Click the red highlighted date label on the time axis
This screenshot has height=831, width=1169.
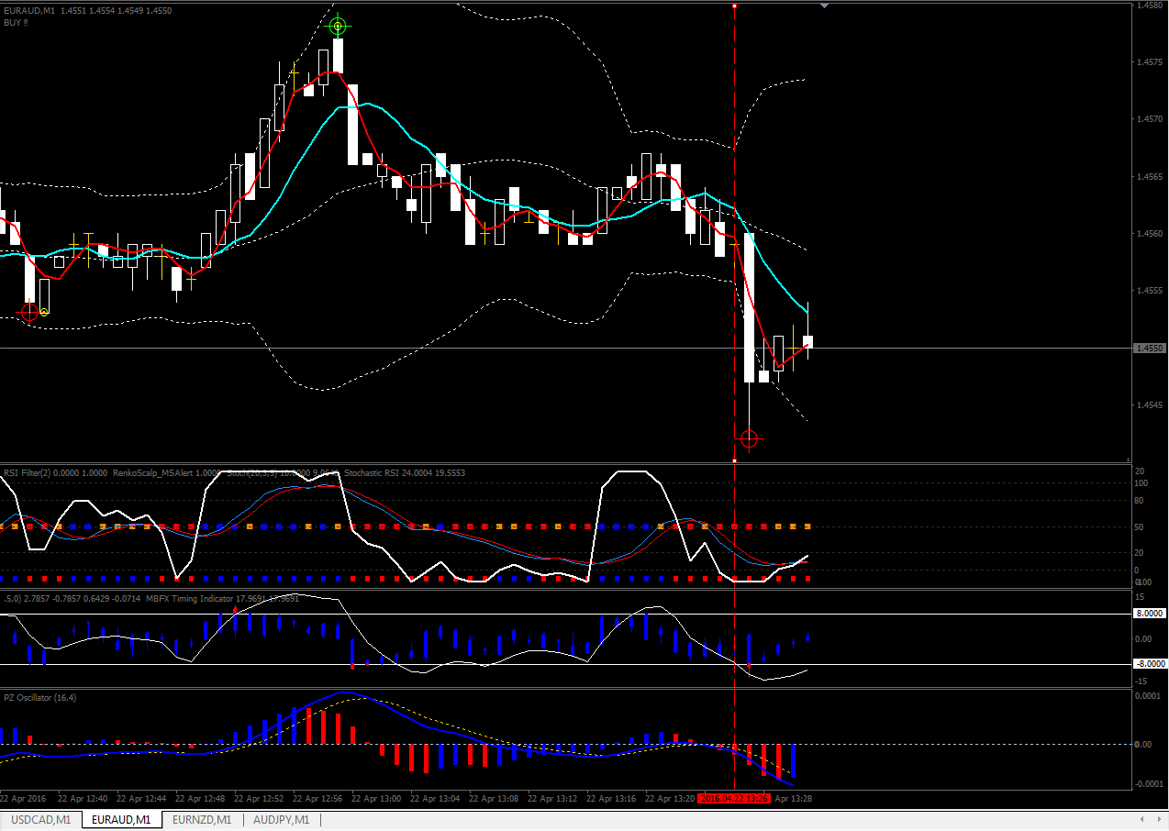pos(734,798)
